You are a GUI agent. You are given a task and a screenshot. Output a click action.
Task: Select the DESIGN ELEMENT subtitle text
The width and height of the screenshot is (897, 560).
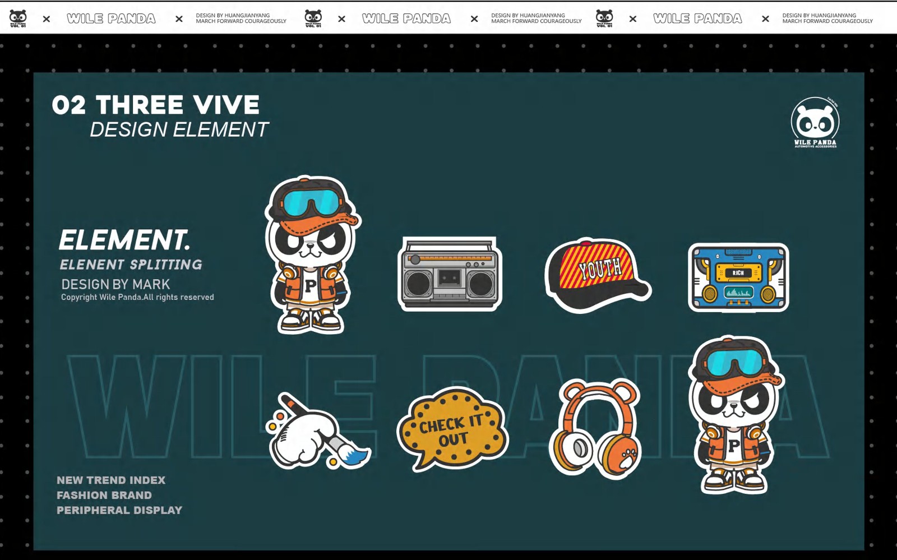(x=179, y=129)
